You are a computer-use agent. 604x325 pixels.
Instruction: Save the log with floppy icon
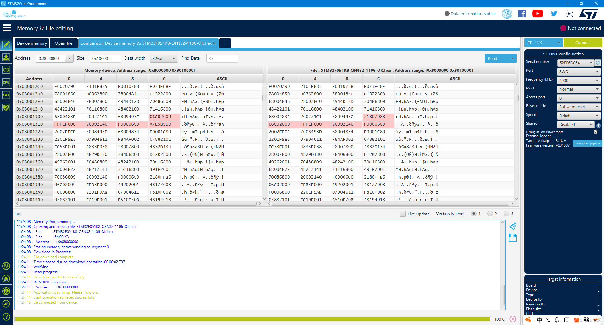[x=513, y=238]
